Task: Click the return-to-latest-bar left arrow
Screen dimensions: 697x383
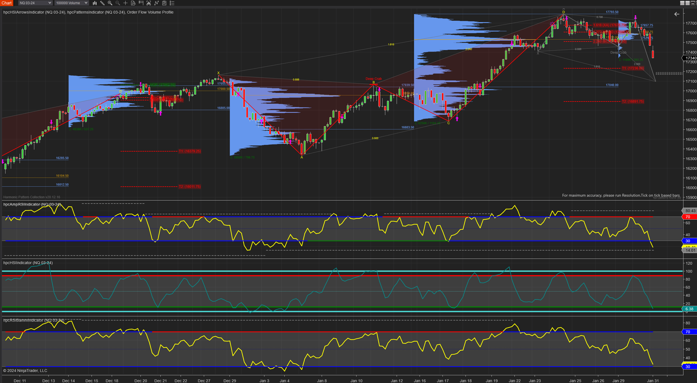Action: pyautogui.click(x=677, y=14)
